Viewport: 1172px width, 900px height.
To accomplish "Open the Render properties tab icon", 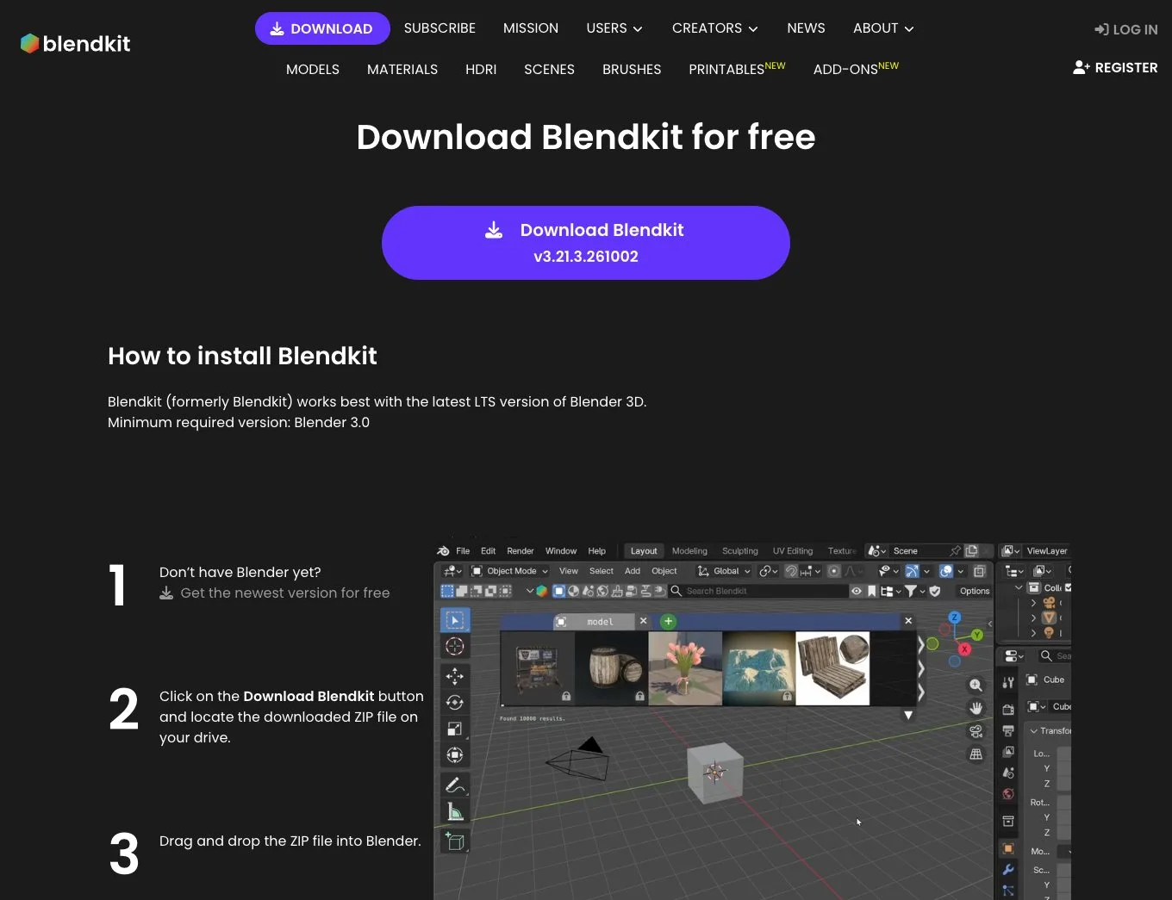I will click(1008, 709).
